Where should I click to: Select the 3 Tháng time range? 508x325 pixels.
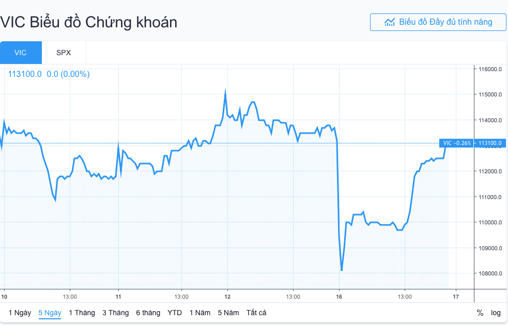(x=115, y=313)
